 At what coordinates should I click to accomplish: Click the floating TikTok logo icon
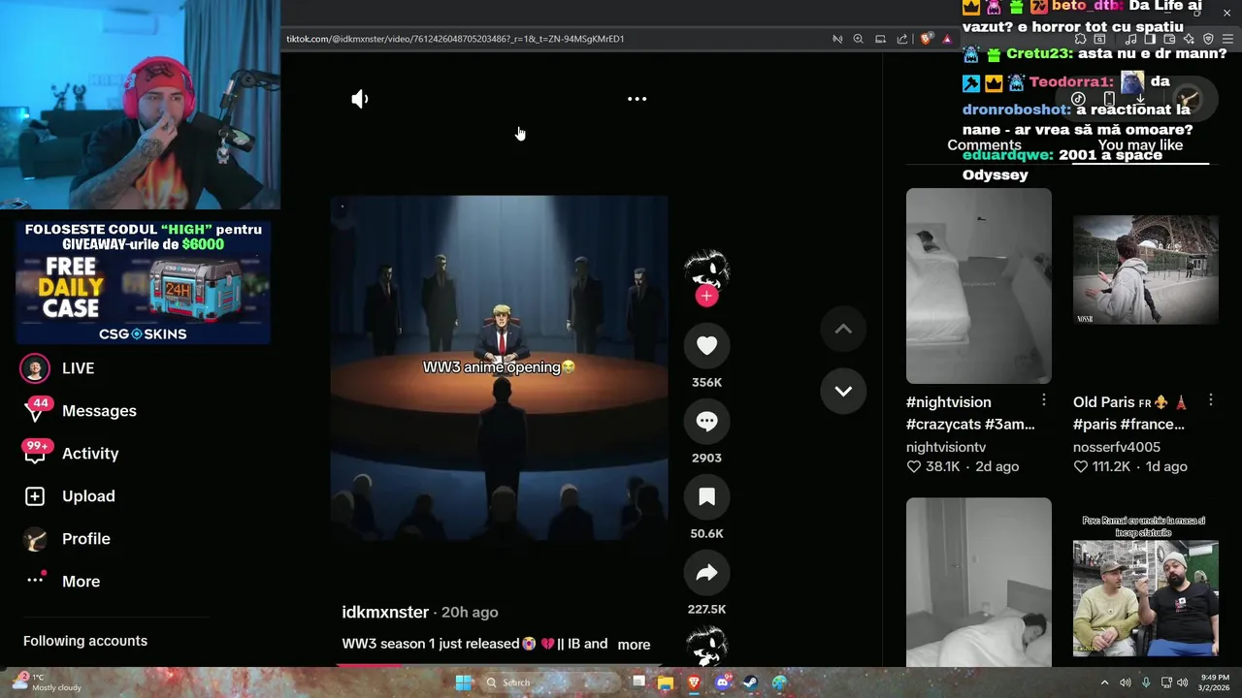pos(1077,99)
